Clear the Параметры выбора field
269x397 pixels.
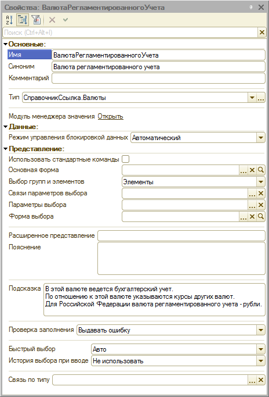point(261,205)
